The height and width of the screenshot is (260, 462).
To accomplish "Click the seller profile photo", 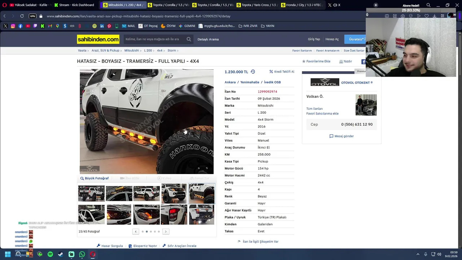I will point(366,105).
